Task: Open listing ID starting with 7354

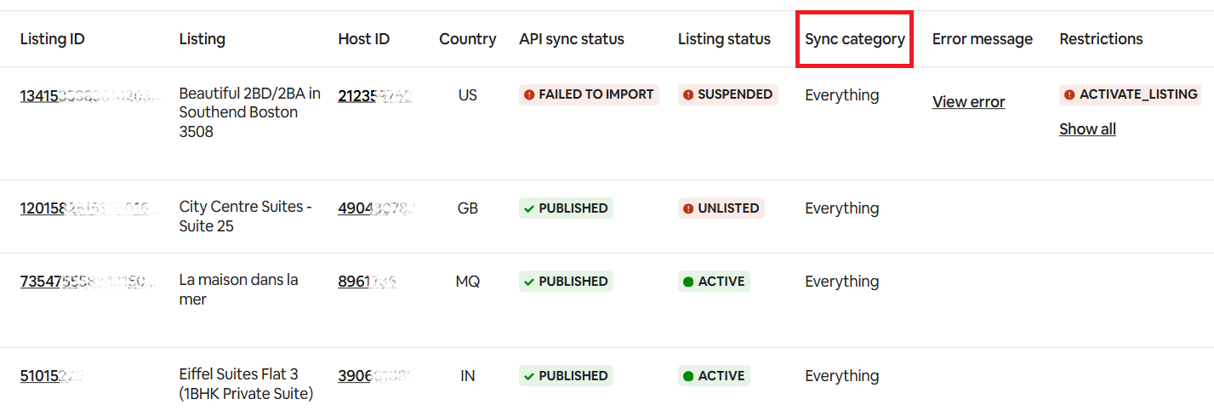Action: [x=89, y=282]
